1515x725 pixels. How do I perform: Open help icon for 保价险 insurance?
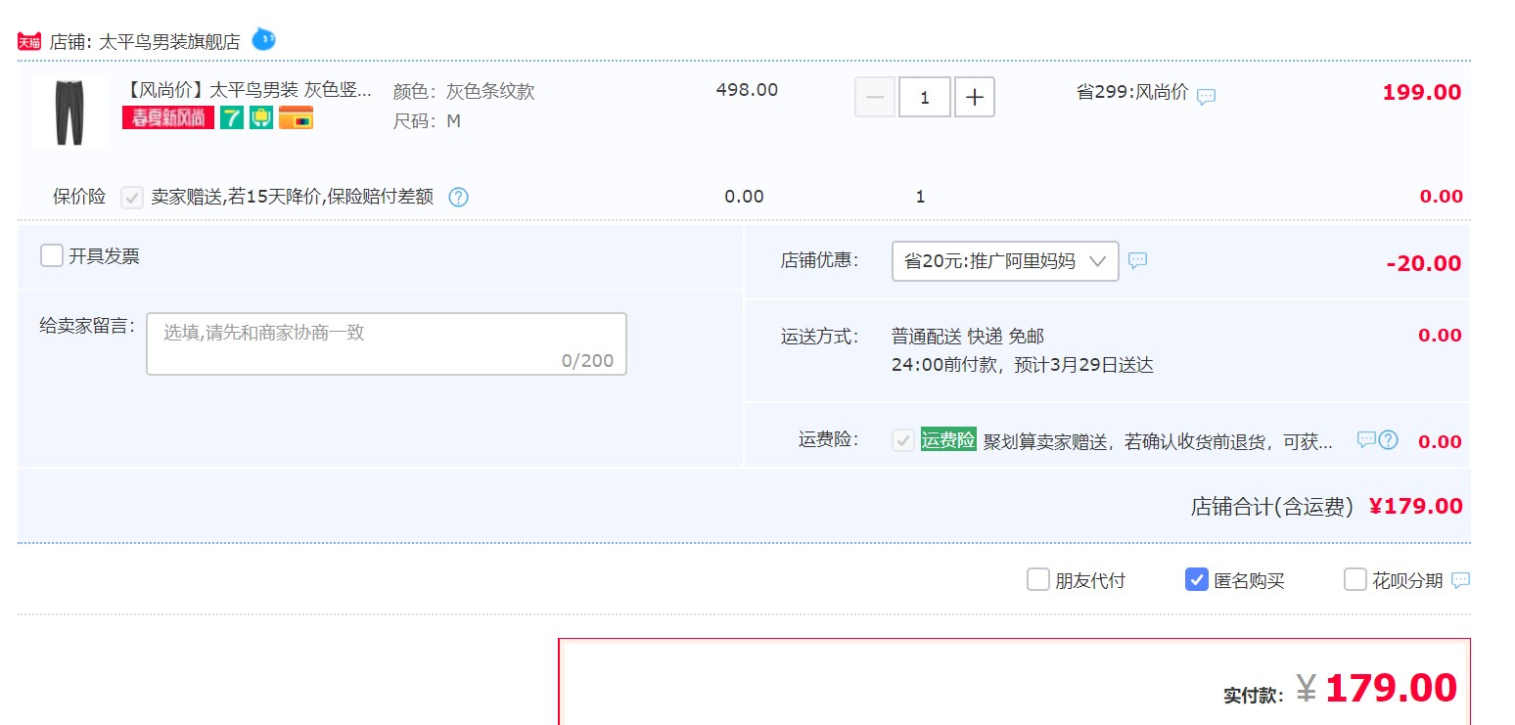pyautogui.click(x=458, y=197)
